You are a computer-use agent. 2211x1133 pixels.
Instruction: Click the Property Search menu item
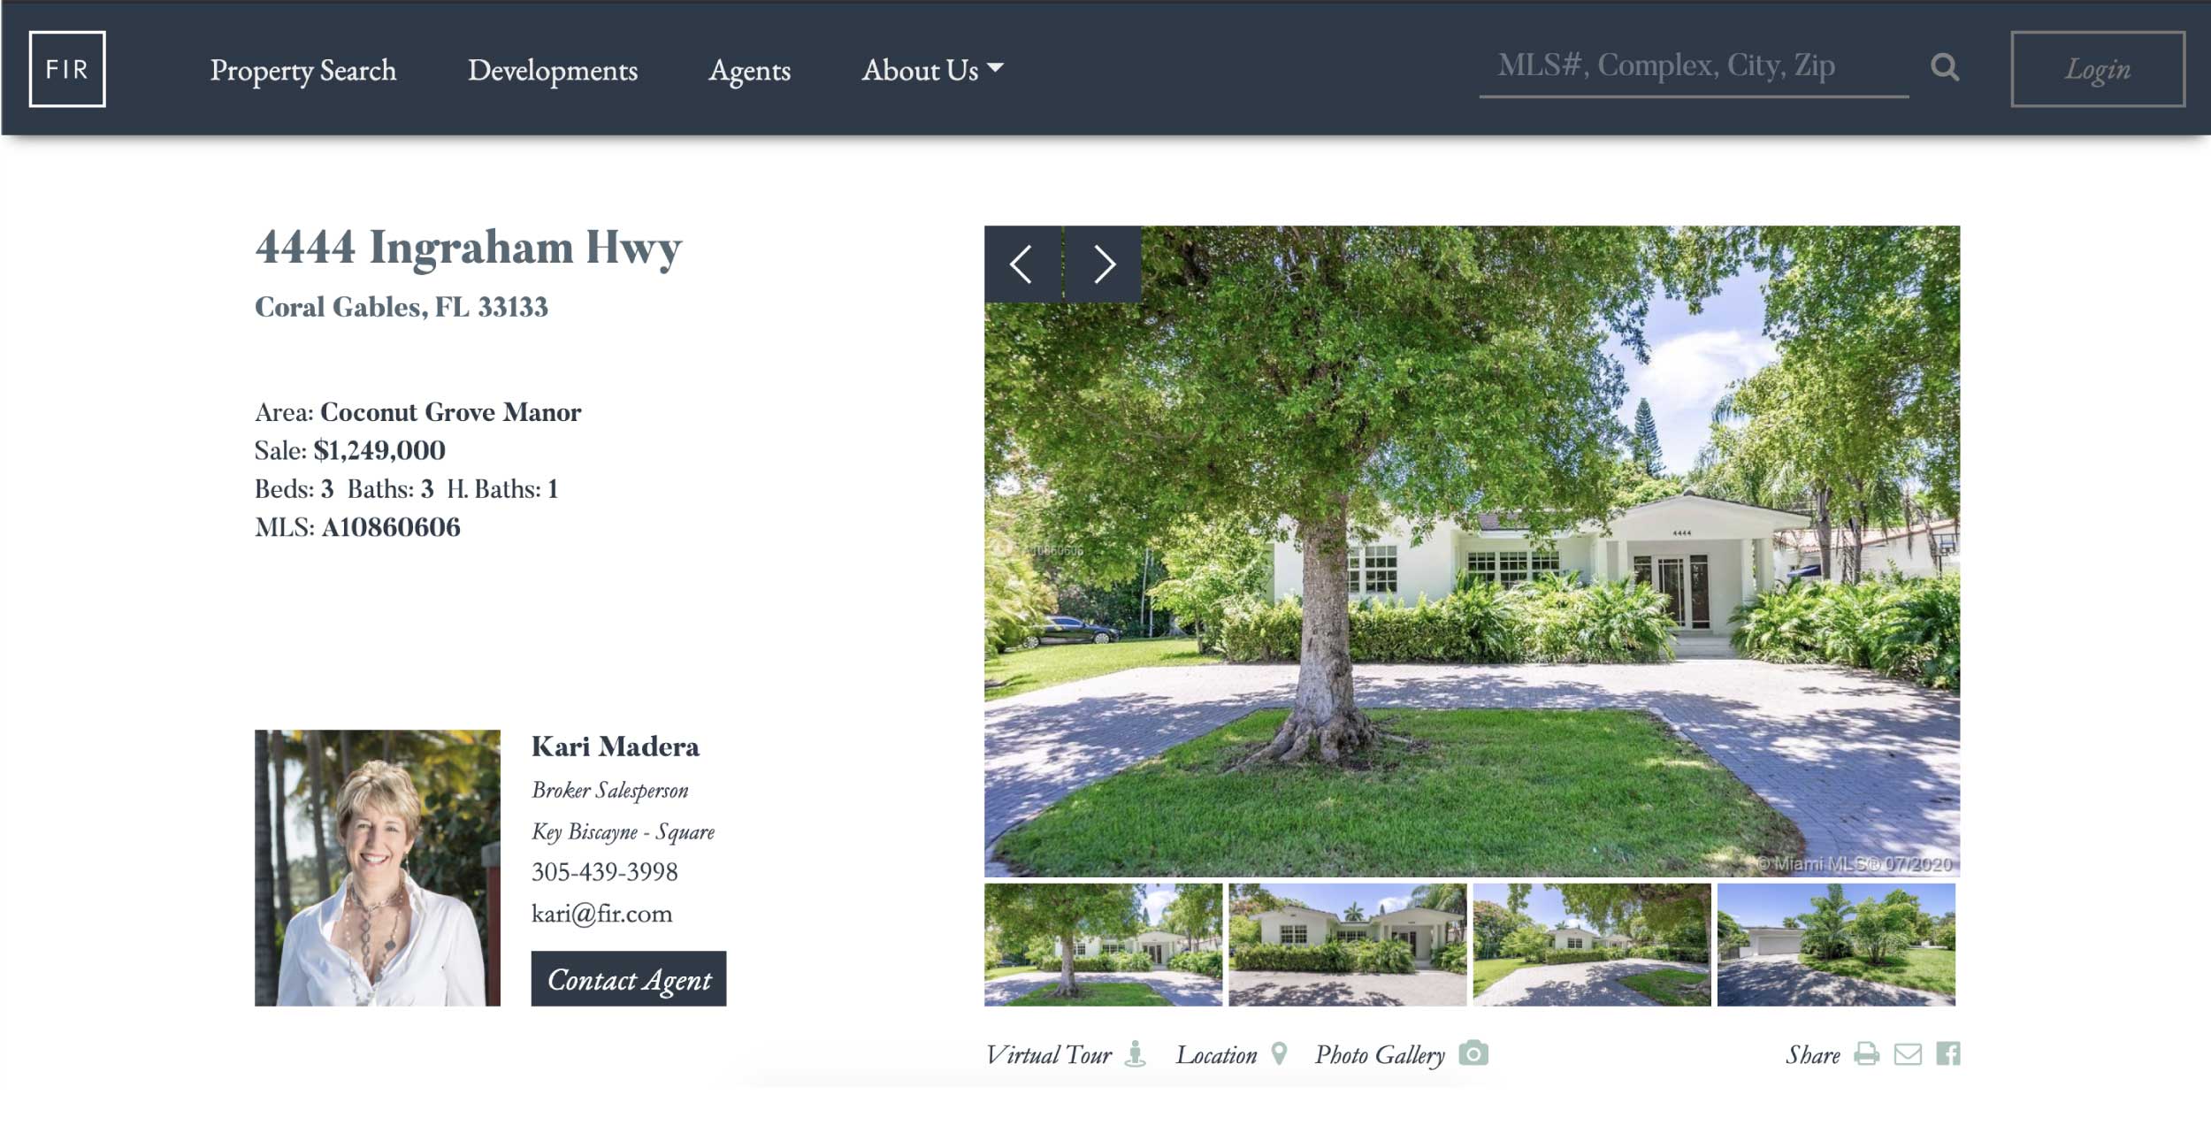click(303, 66)
